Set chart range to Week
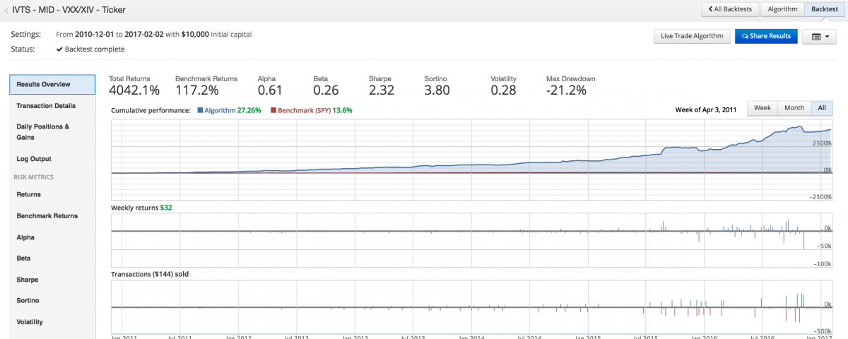This screenshot has width=848, height=339. tap(762, 108)
